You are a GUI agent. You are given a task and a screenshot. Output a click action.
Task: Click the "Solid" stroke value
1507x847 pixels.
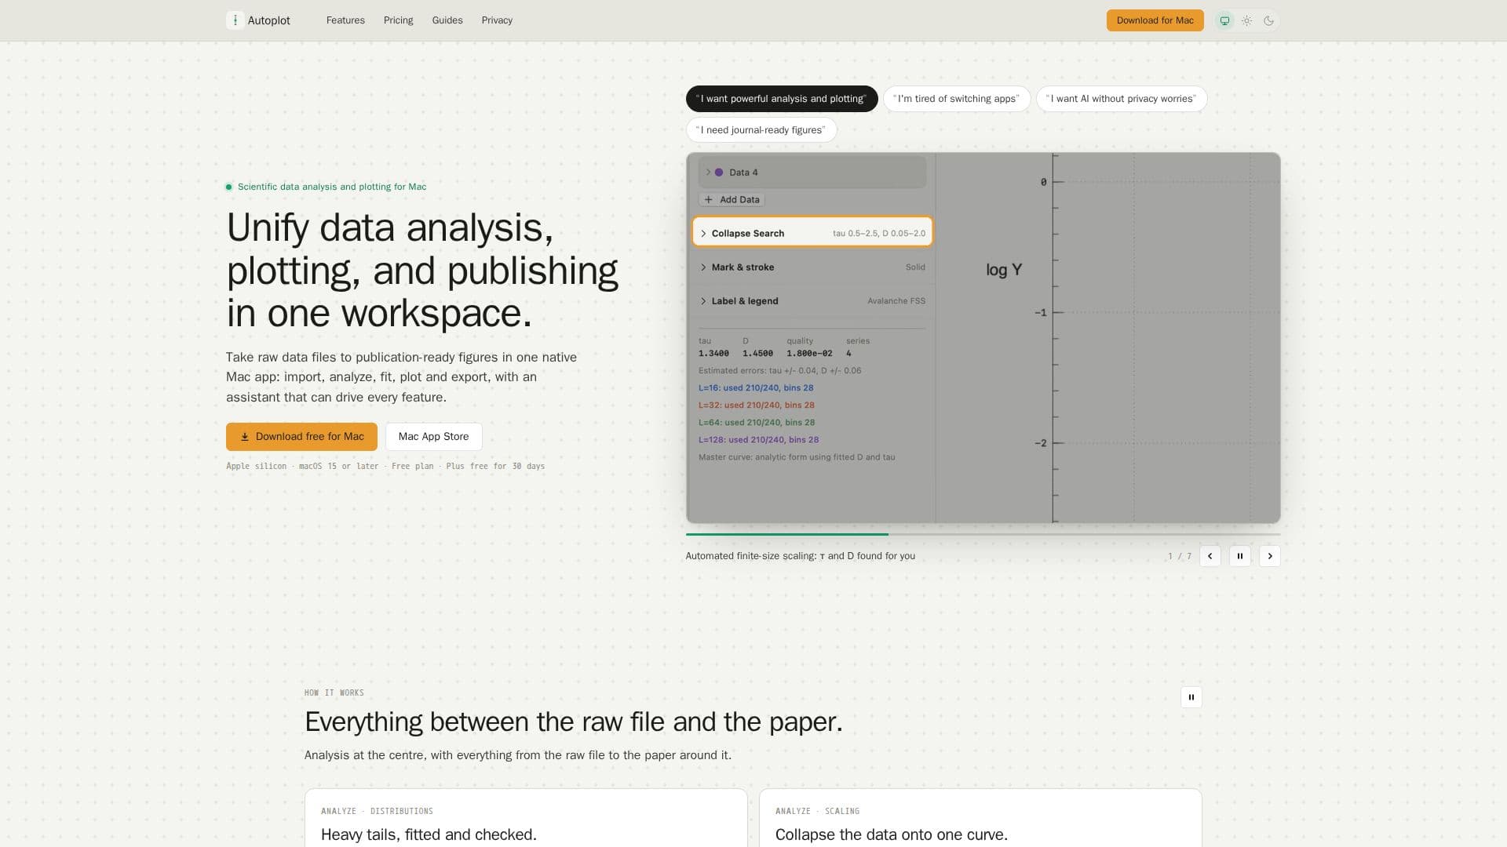pos(915,267)
